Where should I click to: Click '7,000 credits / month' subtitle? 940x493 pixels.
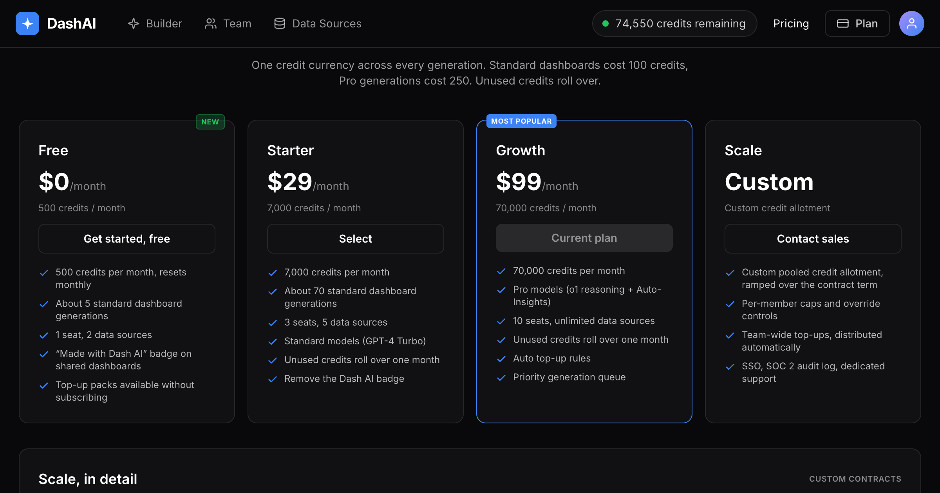[x=314, y=208]
